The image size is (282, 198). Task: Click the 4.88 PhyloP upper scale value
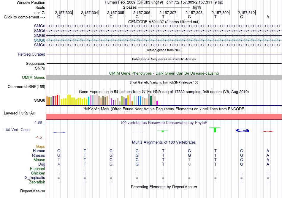pos(38,122)
